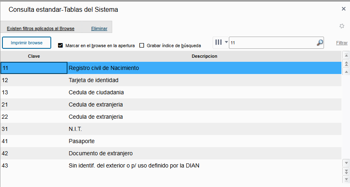This screenshot has width=350, height=187.
Task: Jump to last record with bottom arrow
Action: [x=346, y=179]
